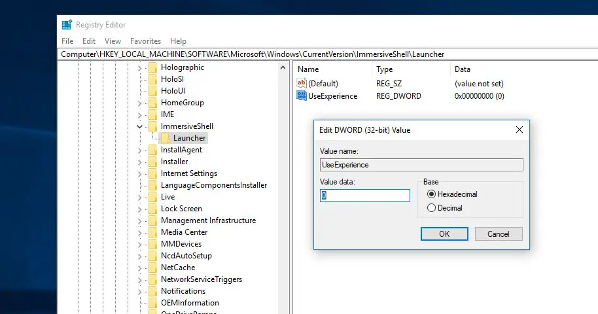598x314 pixels.
Task: Expand the NetCache key
Action: (x=139, y=269)
